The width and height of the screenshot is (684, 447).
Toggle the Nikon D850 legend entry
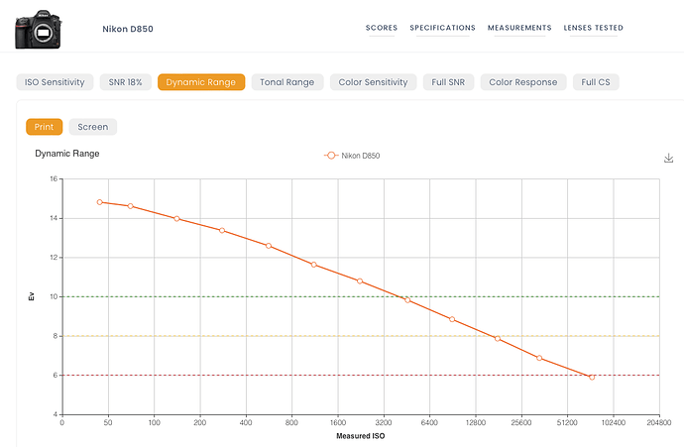(352, 156)
